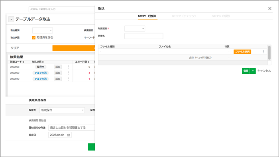Image resolution: width=279 pixels, height=157 pixels.
Task: Click チェック済 status in row 0000010
Action: point(41,79)
